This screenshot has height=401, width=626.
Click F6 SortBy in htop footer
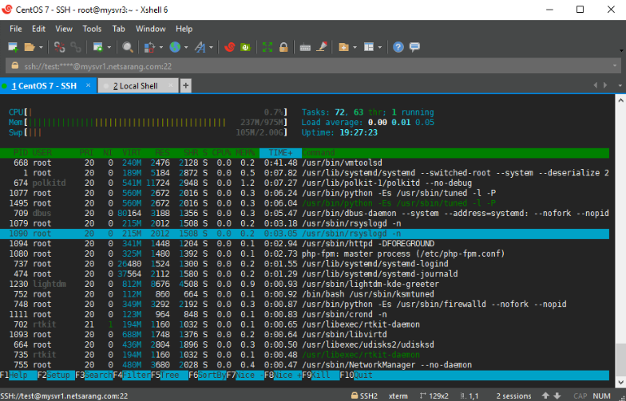click(208, 375)
